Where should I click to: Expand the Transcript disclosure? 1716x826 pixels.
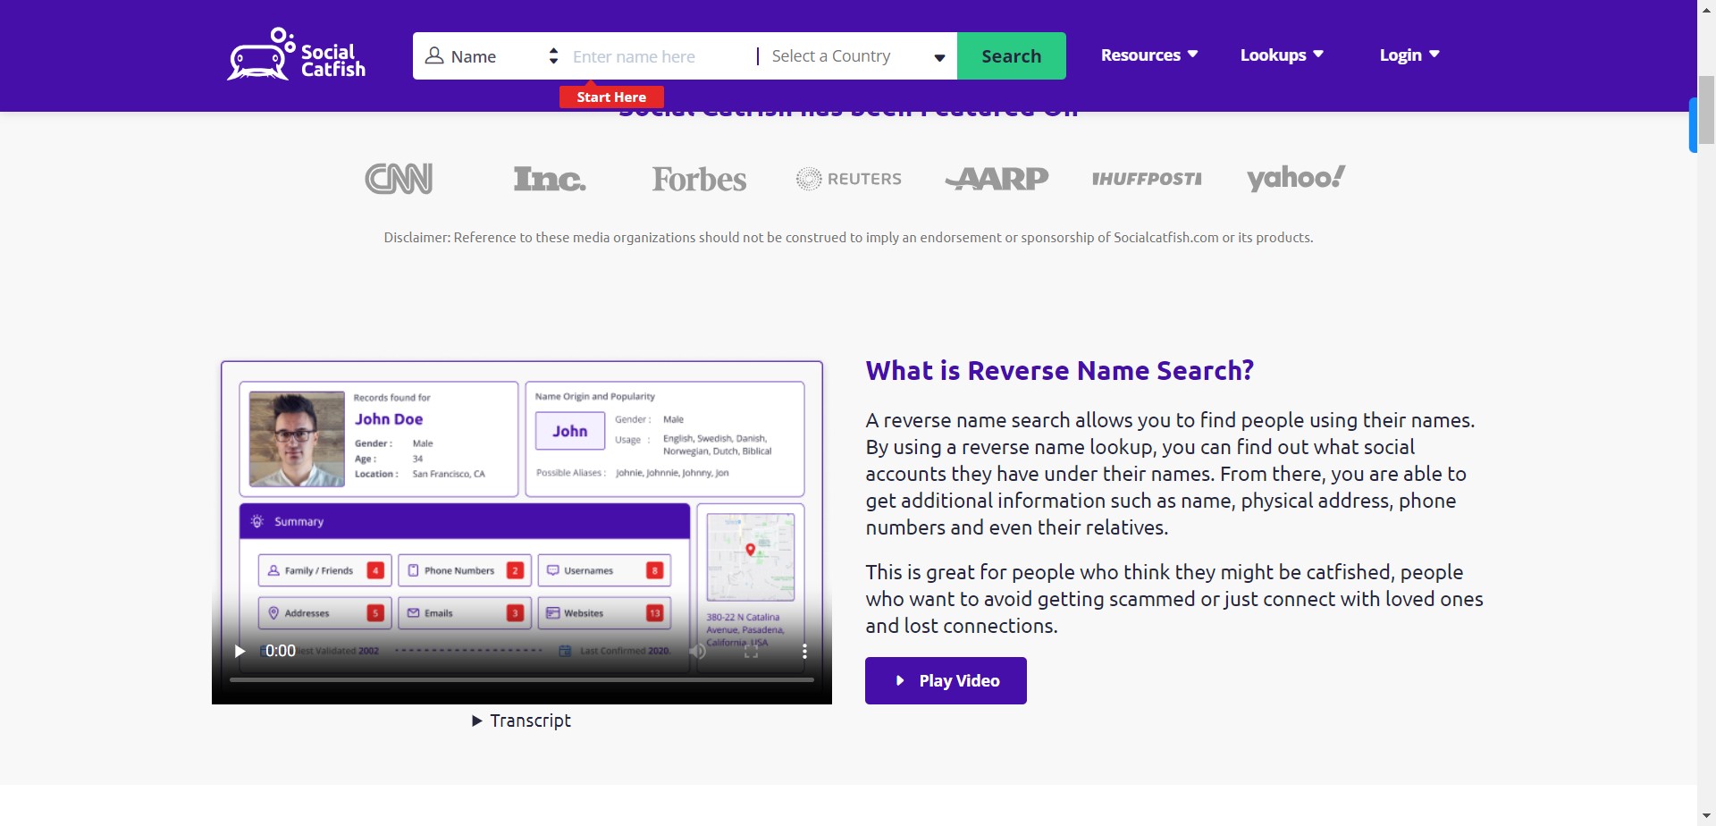pyautogui.click(x=521, y=721)
